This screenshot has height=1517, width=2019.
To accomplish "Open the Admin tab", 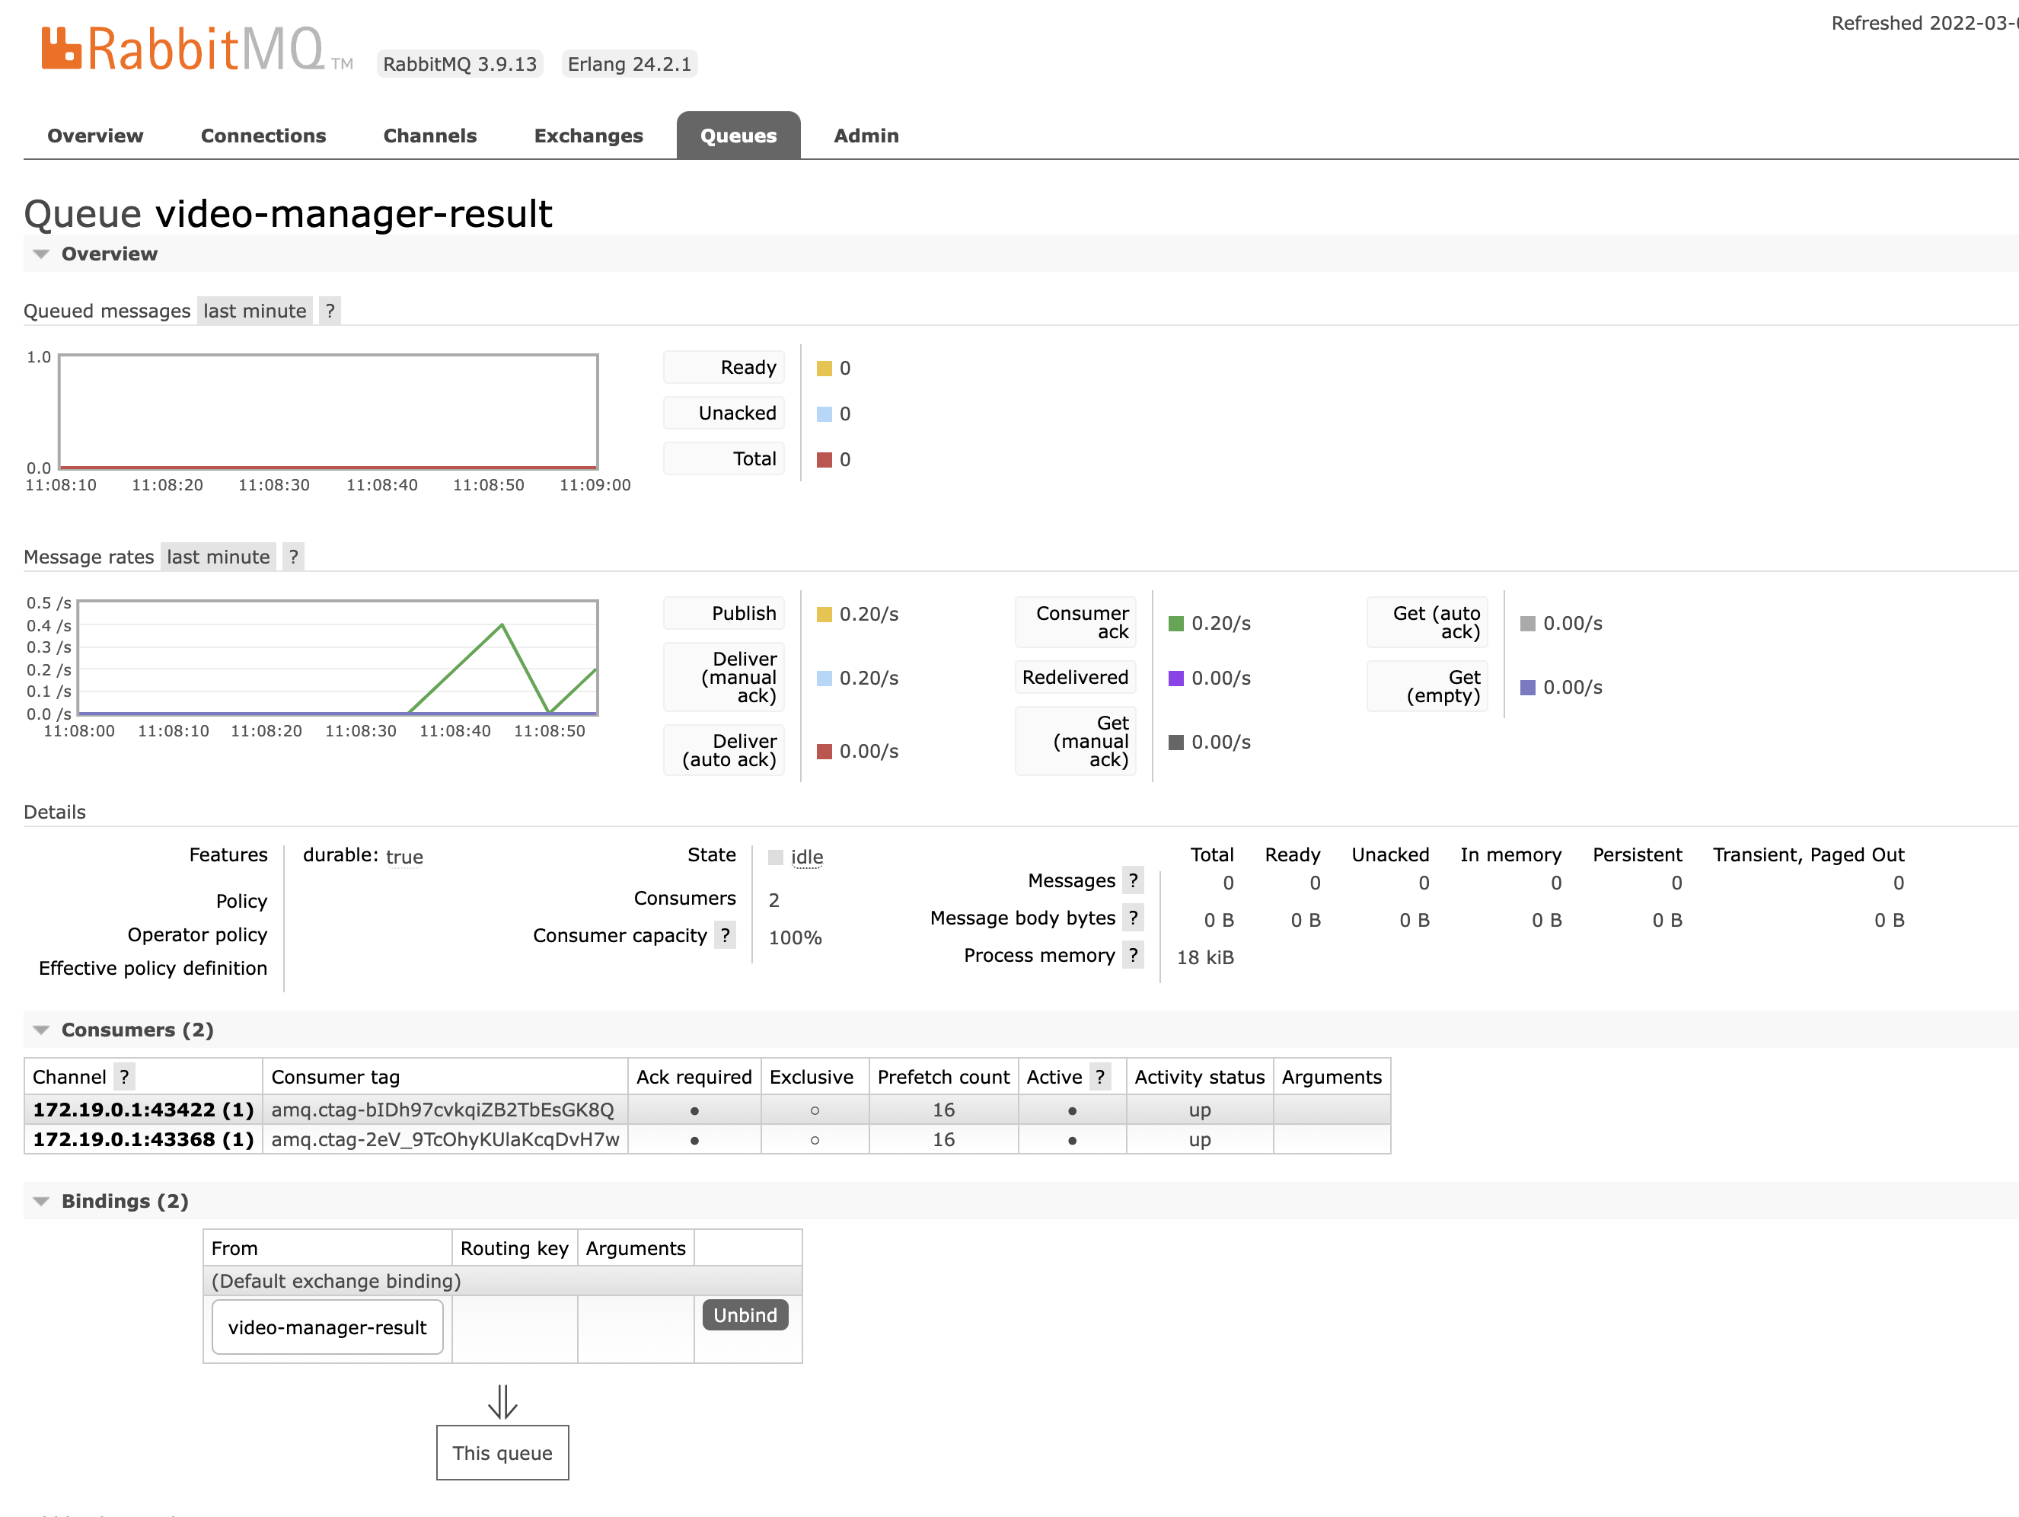I will point(866,136).
